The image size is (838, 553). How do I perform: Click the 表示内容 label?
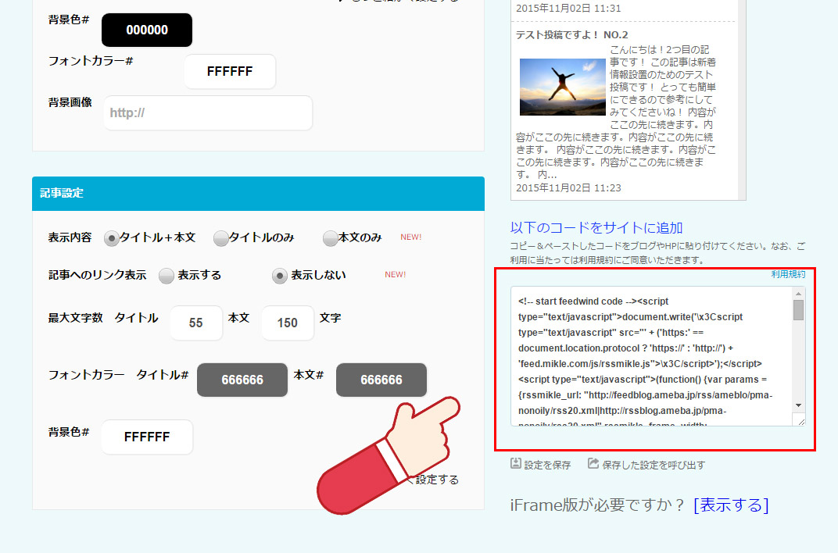point(70,237)
